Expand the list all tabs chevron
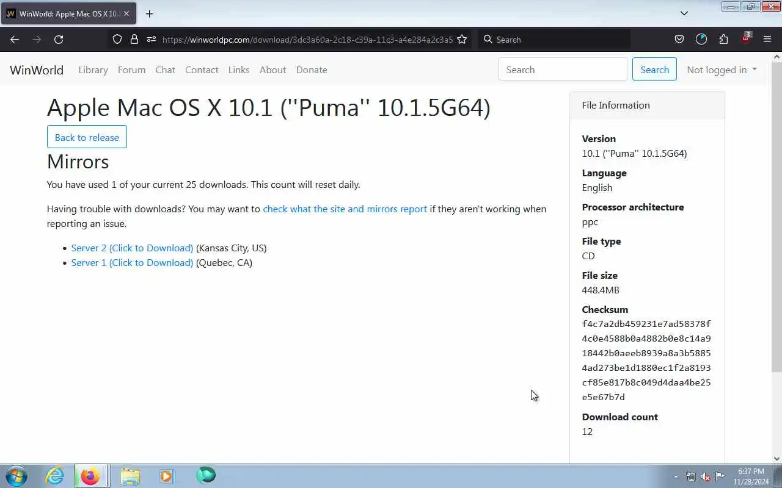This screenshot has width=782, height=488. pyautogui.click(x=684, y=13)
